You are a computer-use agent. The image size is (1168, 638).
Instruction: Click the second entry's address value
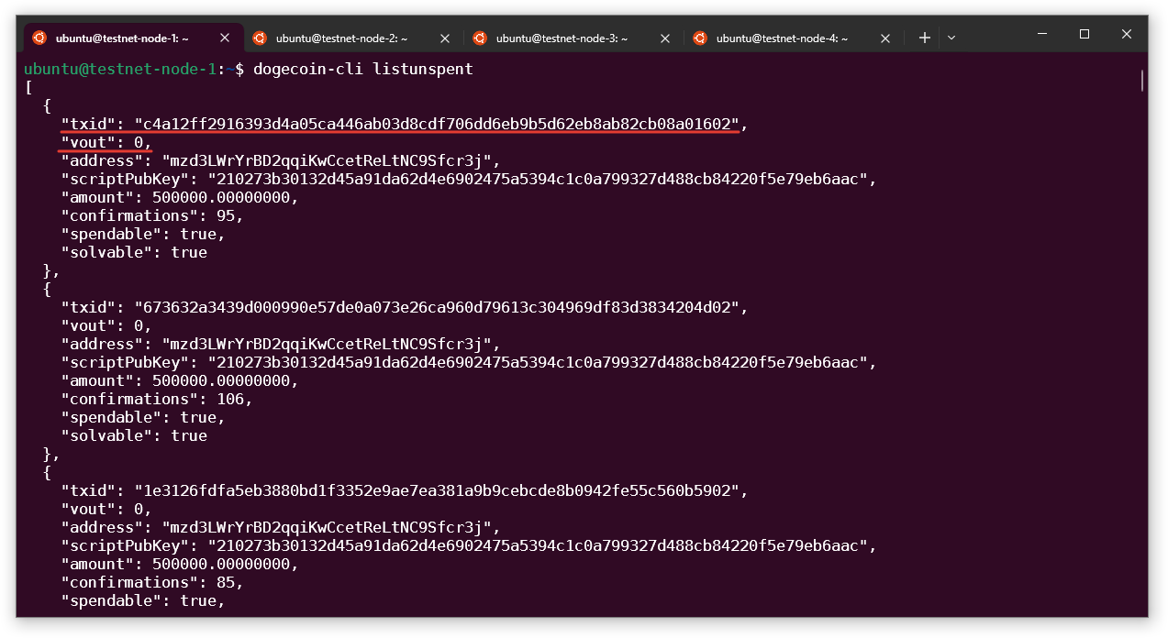pyautogui.click(x=327, y=344)
